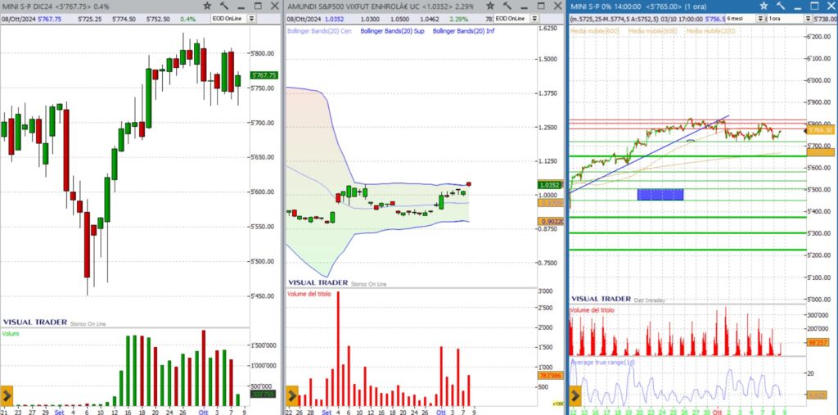Open tools wrench in MINI S-P DIC24 window
Screen dimensions: 838x415
point(224,6)
